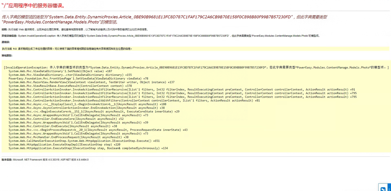
Task: Click the blue floating widget icon at bottom right
Action: pyautogui.click(x=383, y=189)
